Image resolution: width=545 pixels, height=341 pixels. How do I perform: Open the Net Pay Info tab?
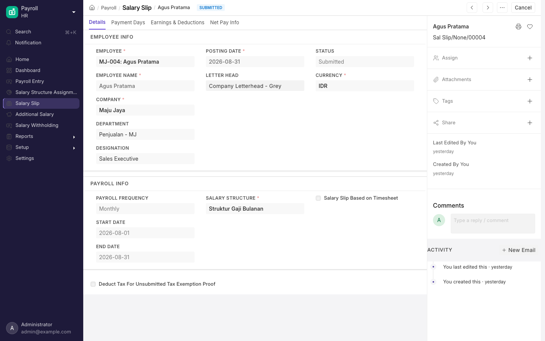click(x=224, y=23)
